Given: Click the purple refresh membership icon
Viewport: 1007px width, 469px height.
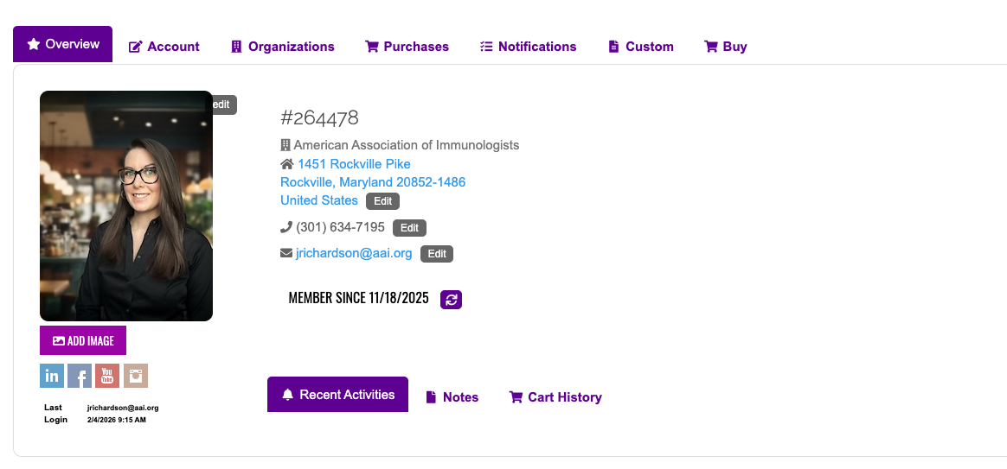Looking at the screenshot, I should (x=451, y=299).
